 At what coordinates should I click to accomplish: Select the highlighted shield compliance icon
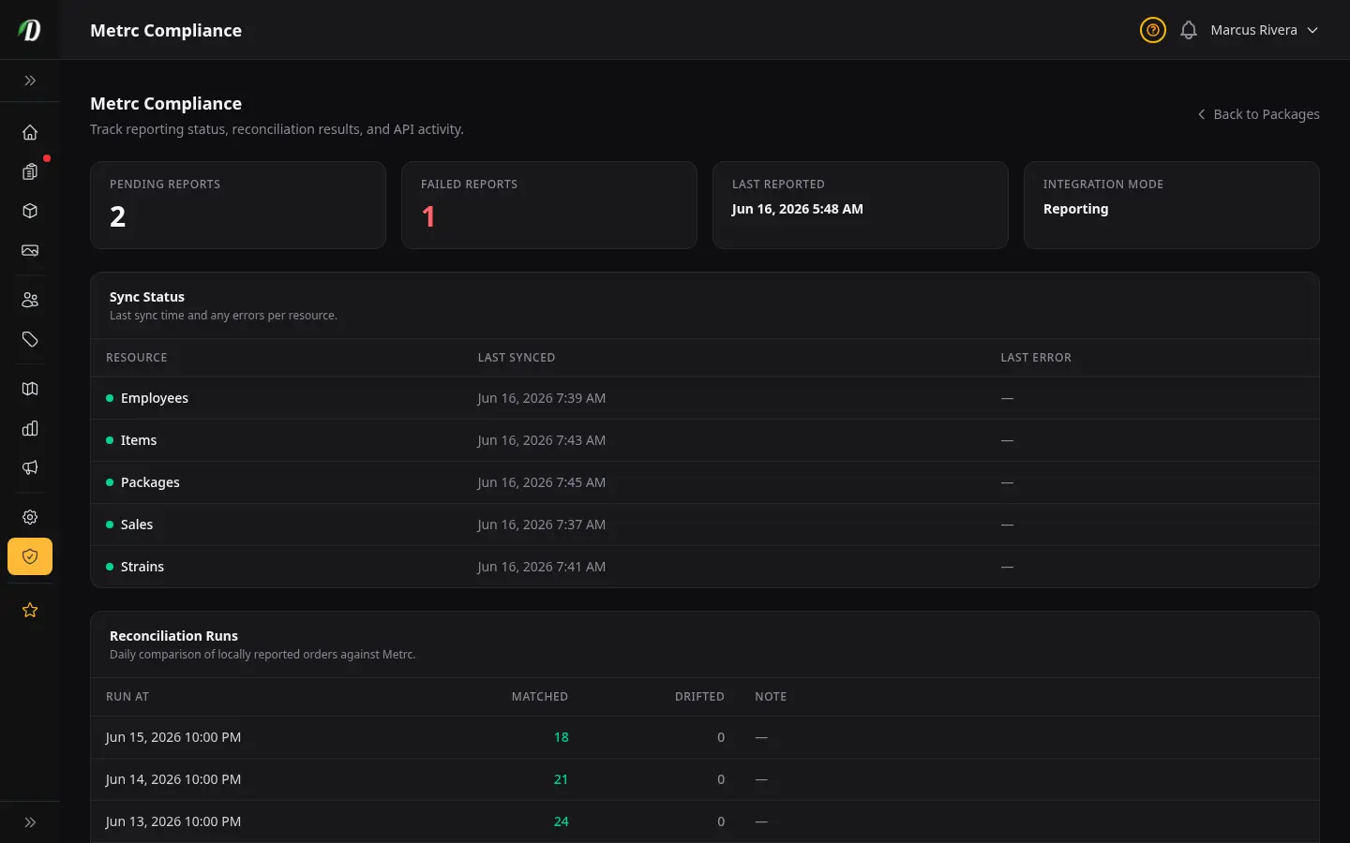tap(30, 556)
